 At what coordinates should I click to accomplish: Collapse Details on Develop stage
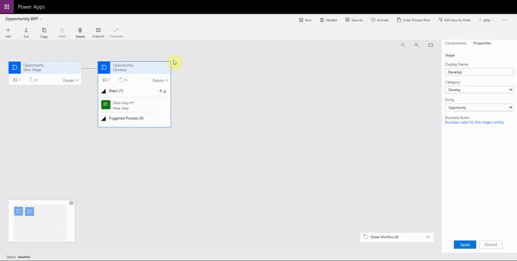click(x=160, y=80)
